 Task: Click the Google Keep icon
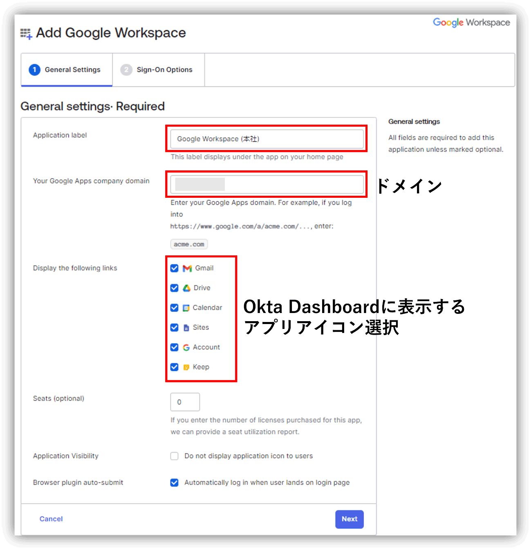click(x=186, y=367)
